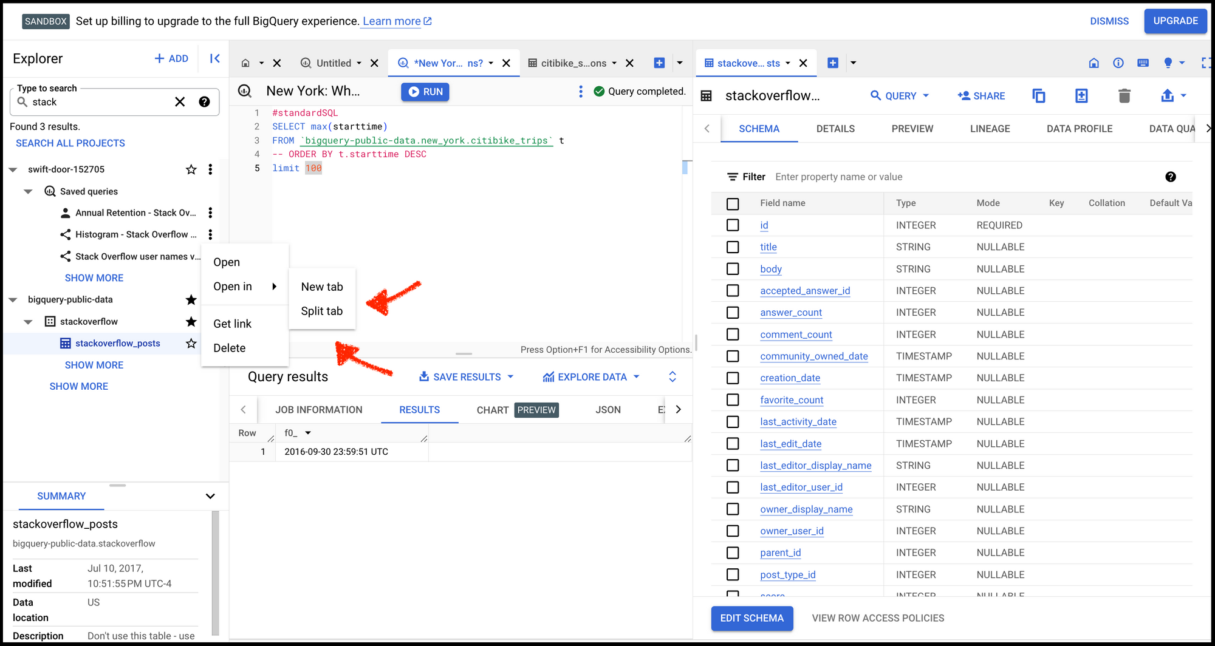Star the swift-door-152705 project
1215x646 pixels.
[x=191, y=169]
